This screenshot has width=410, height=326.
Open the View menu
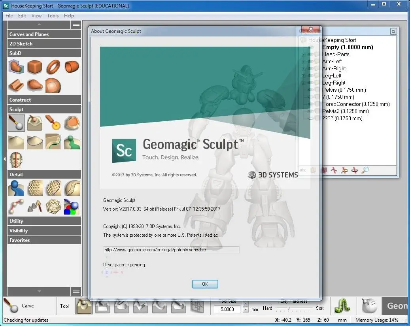pos(36,16)
